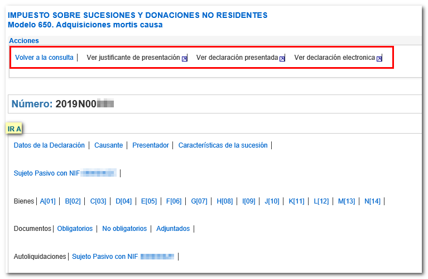Select Bienes item G[07]
The image size is (428, 279).
tap(199, 201)
